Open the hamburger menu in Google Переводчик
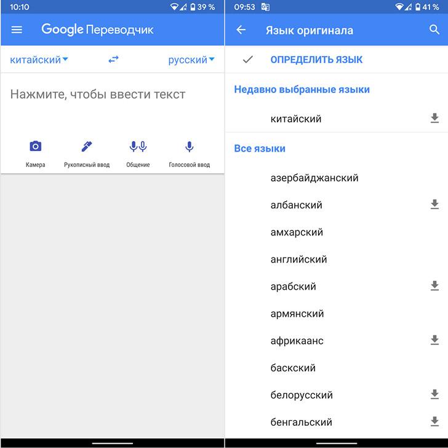The image size is (448, 448). [17, 30]
